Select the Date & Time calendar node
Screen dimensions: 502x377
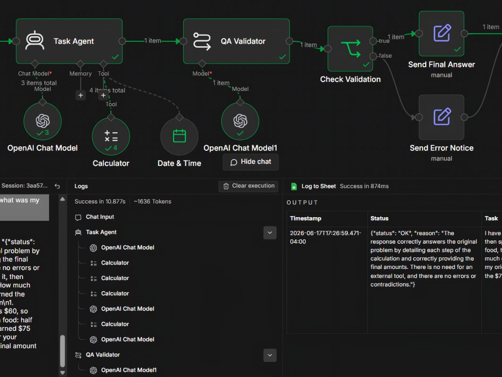(179, 137)
